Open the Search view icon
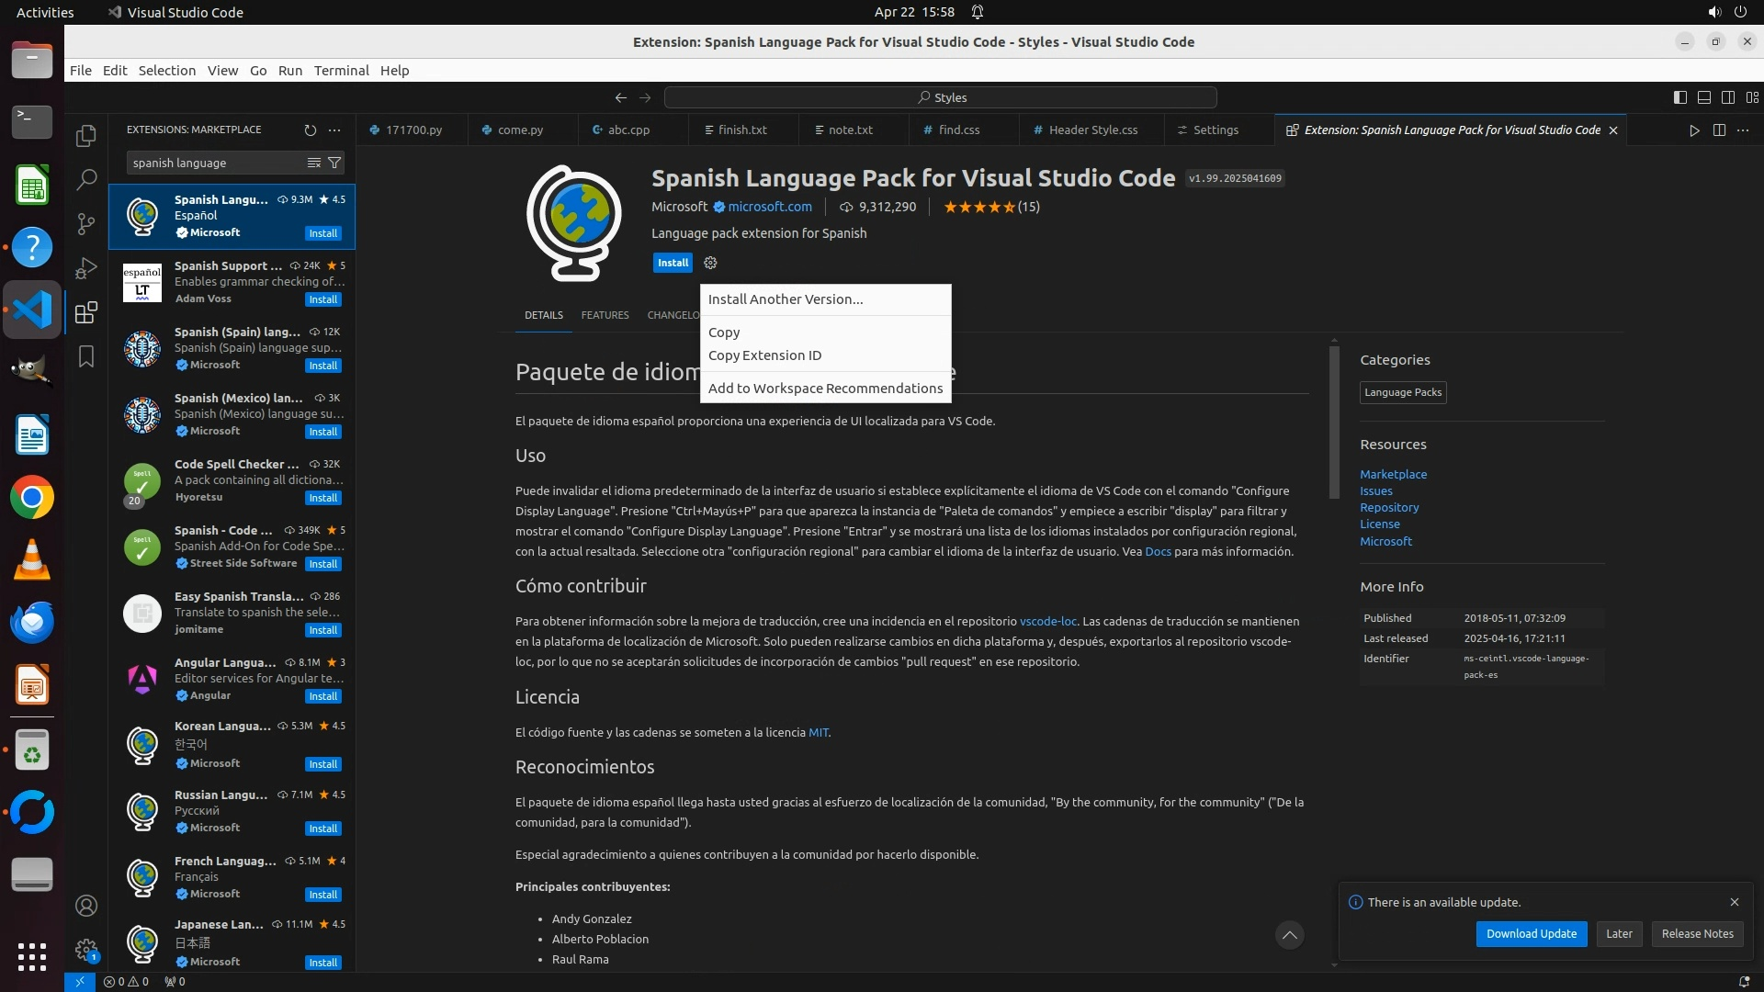The height and width of the screenshot is (992, 1764). point(86,179)
